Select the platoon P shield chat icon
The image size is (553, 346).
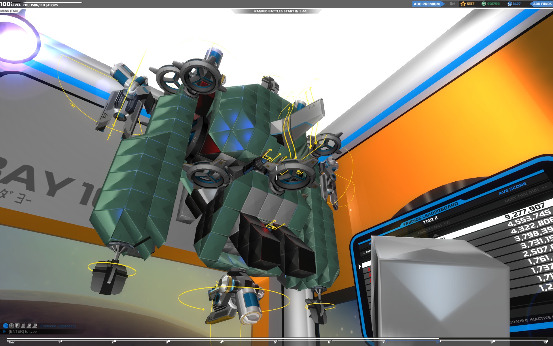click(17, 326)
